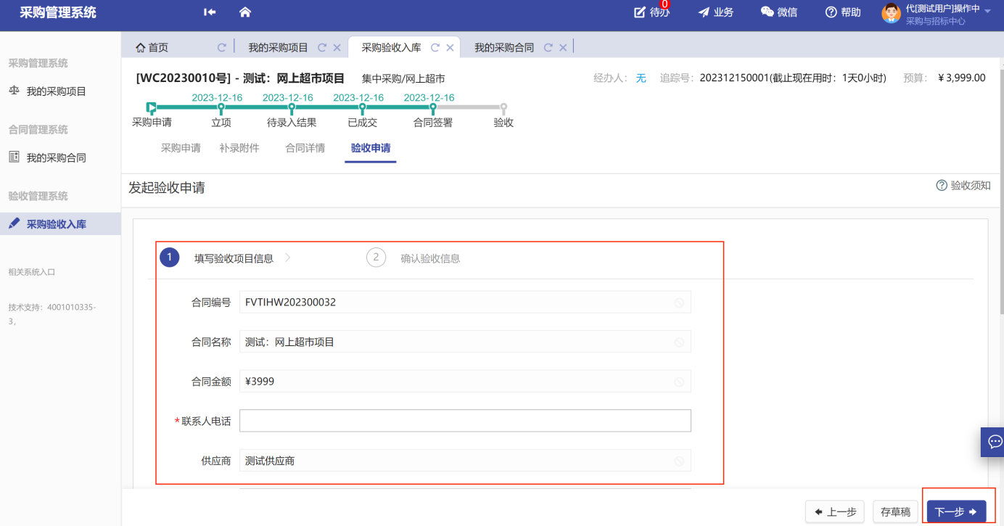The image size is (1004, 526).
Task: Save the form with 存草稿
Action: (x=894, y=512)
